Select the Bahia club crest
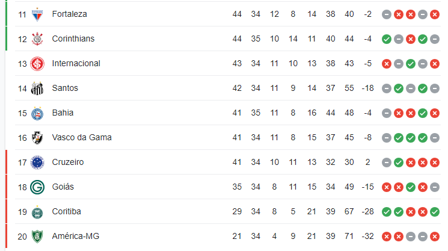 [x=37, y=113]
